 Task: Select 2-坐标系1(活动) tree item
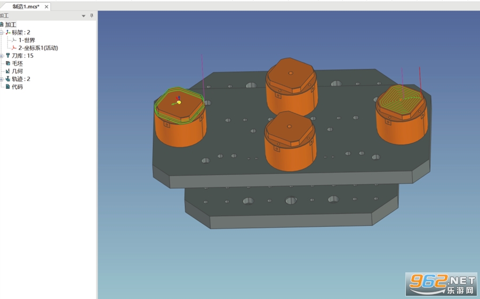click(38, 48)
